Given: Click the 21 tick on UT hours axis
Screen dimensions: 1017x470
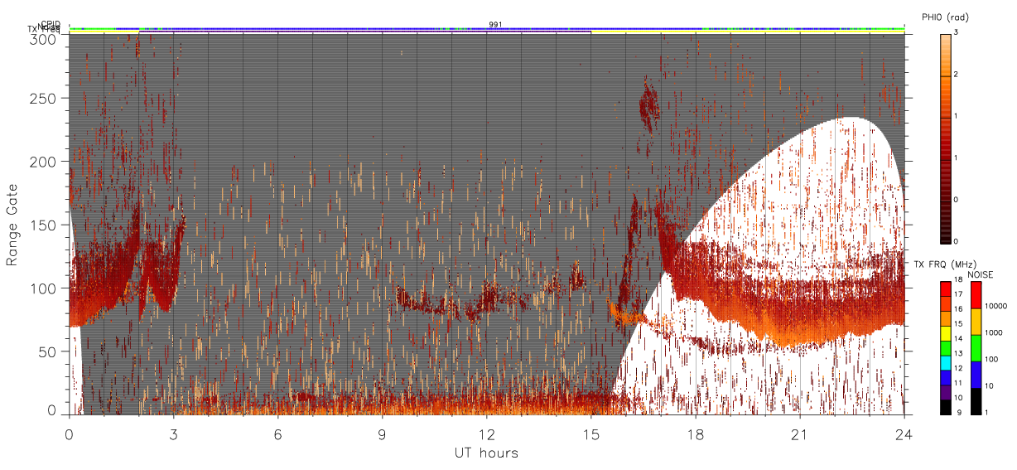Looking at the screenshot, I should point(800,434).
